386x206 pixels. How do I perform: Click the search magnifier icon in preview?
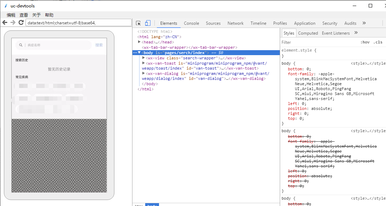coord(21,45)
